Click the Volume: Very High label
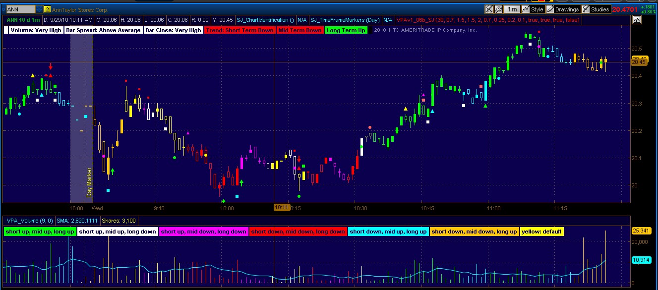Viewport: 658px width, 290px height. pos(36,30)
